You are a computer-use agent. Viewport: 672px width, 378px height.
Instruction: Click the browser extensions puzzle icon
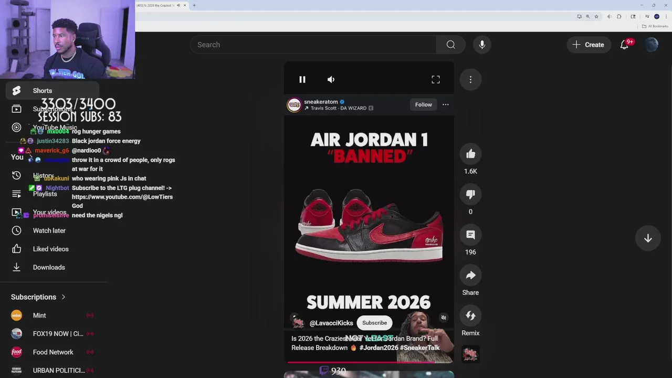[619, 16]
